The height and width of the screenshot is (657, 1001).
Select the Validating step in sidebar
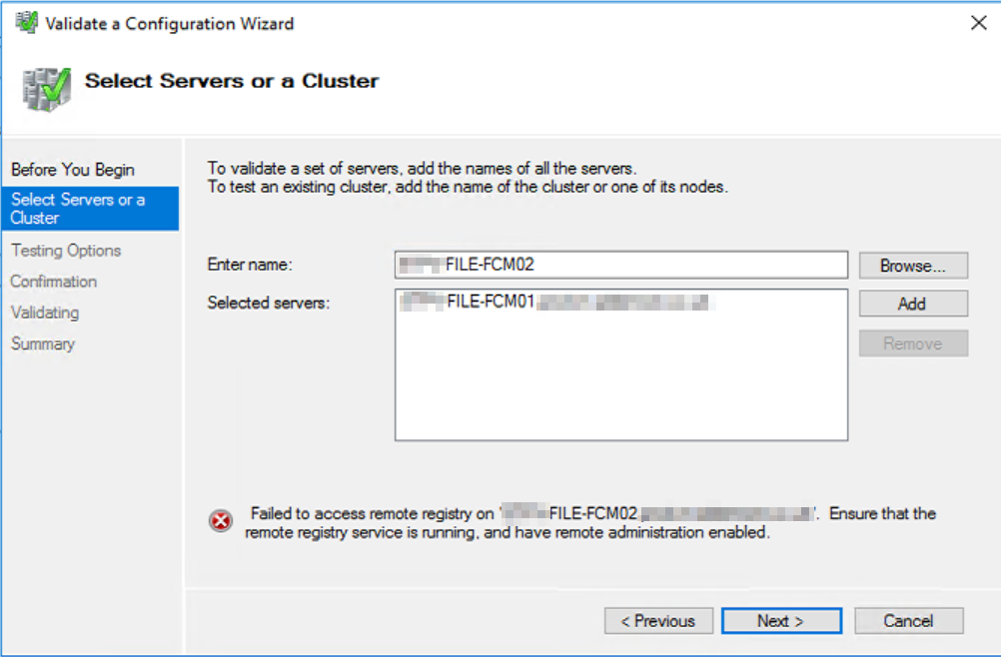coord(45,313)
